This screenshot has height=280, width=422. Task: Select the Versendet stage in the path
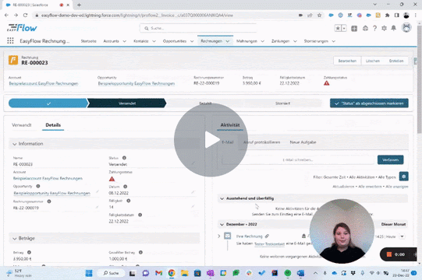(x=127, y=103)
